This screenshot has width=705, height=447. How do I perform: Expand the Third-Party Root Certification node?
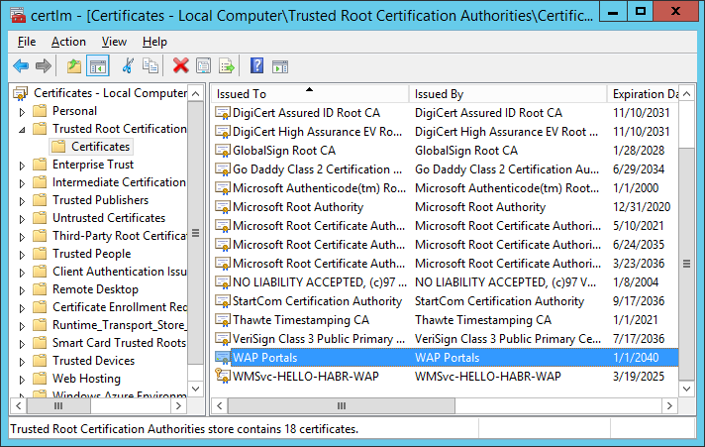[x=22, y=237]
